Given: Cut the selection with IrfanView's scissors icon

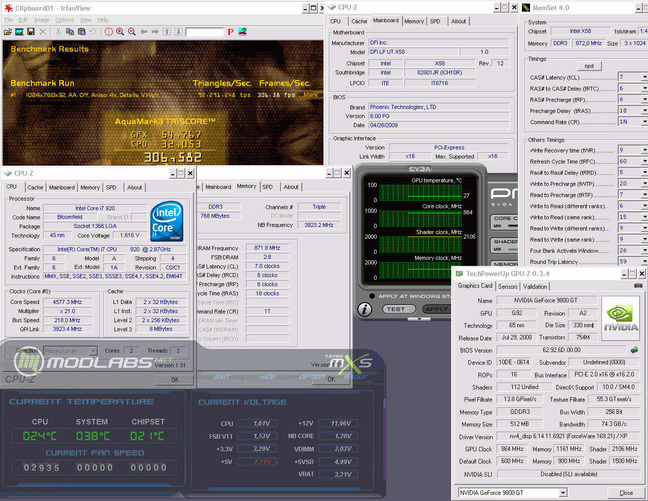Looking at the screenshot, I should click(x=58, y=32).
